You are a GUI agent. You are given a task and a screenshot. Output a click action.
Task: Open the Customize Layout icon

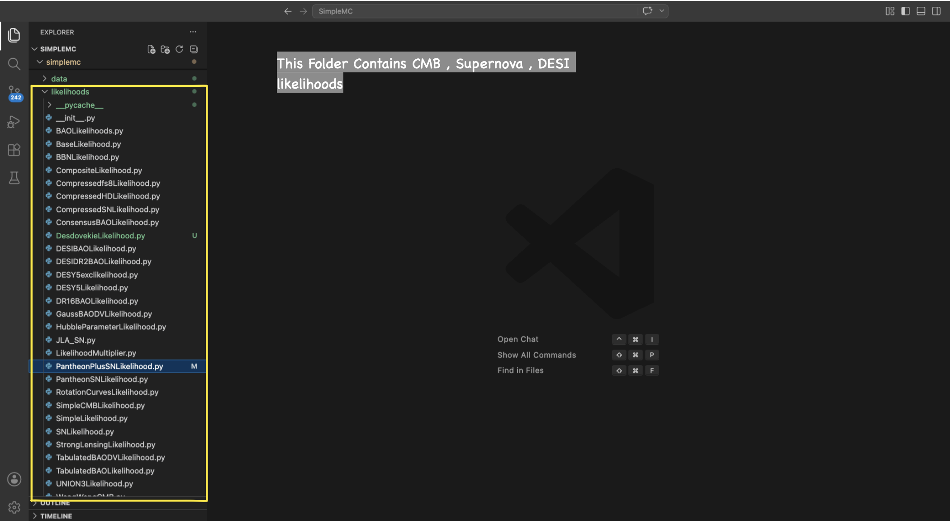[x=889, y=11]
